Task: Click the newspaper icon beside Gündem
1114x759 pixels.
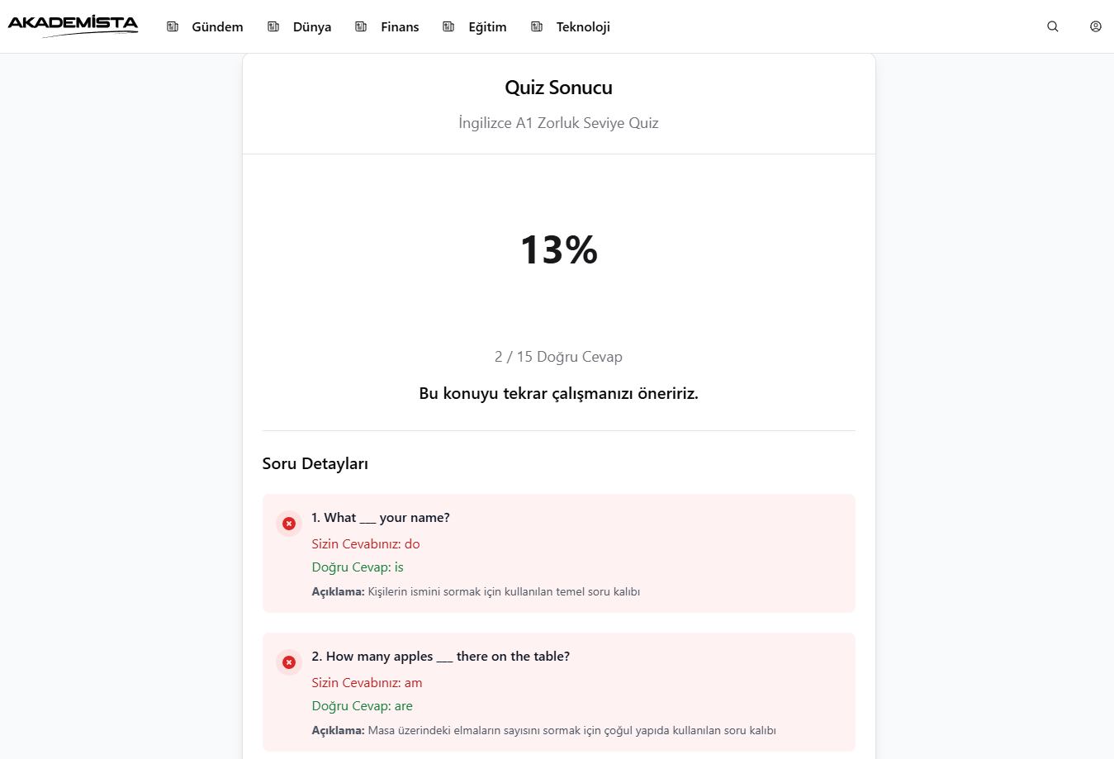Action: pos(173,26)
